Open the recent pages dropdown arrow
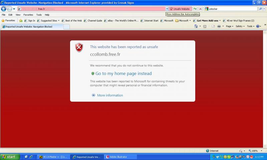The image size is (267, 160). [x=14, y=9]
